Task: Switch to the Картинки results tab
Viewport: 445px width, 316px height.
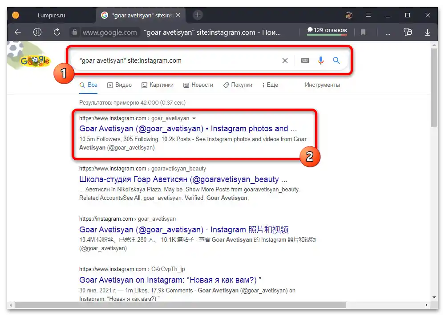Action: (158, 85)
